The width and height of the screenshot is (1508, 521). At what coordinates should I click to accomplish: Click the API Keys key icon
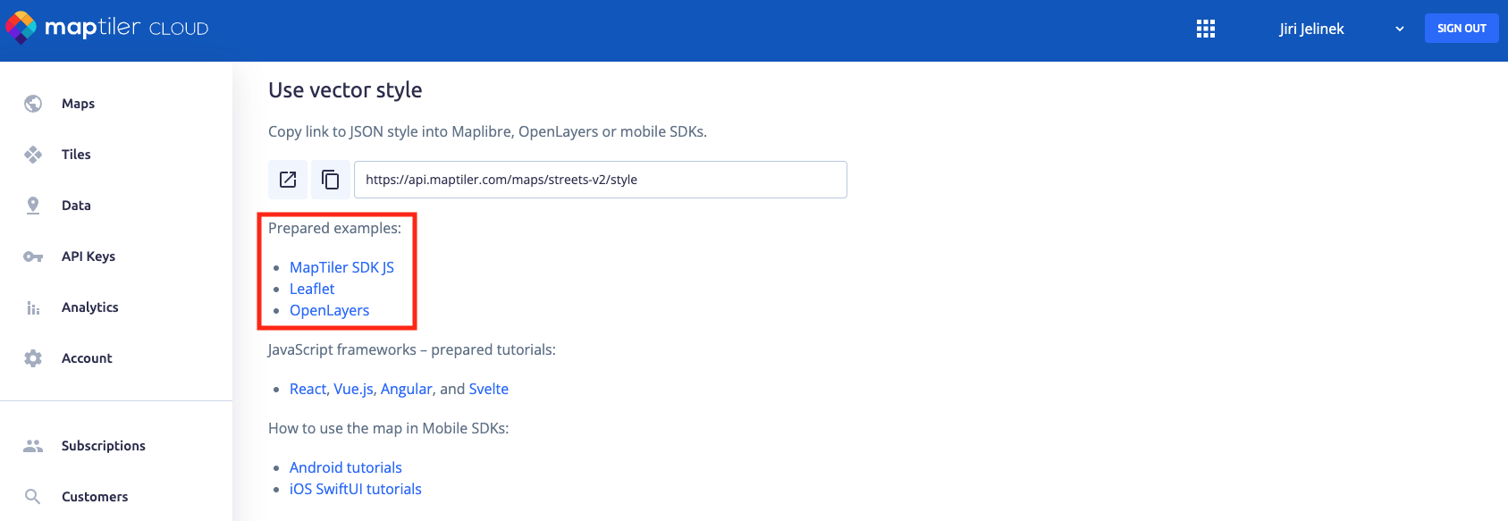tap(33, 256)
